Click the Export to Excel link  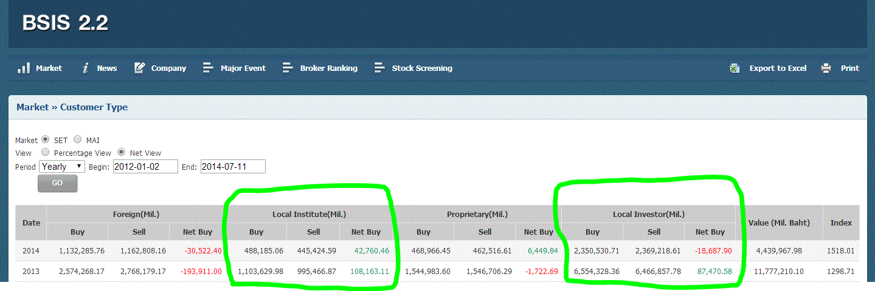click(778, 69)
